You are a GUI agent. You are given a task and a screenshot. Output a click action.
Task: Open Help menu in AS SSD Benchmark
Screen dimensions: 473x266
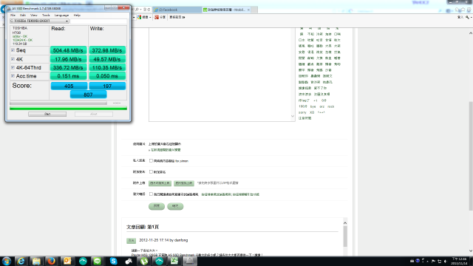click(x=77, y=15)
